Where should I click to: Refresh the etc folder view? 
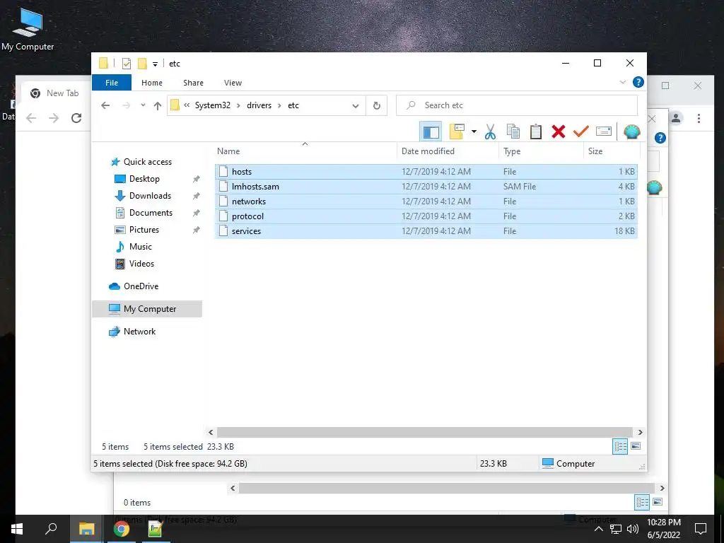coord(377,106)
